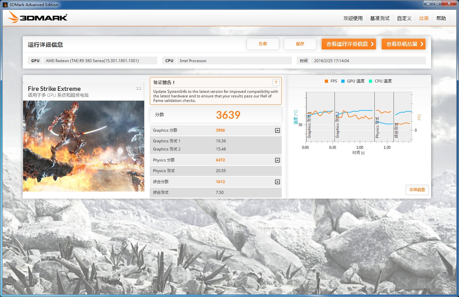The image size is (459, 297).
Task: Click 查看运行详细信息 orange button
Action: pyautogui.click(x=348, y=44)
